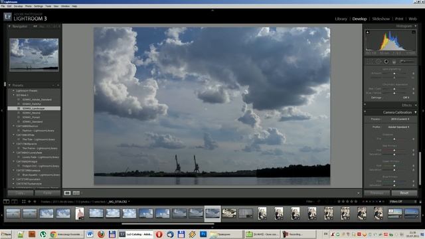Image resolution: width=425 pixels, height=239 pixels.
Task: Open the File menu
Action: [3, 6]
